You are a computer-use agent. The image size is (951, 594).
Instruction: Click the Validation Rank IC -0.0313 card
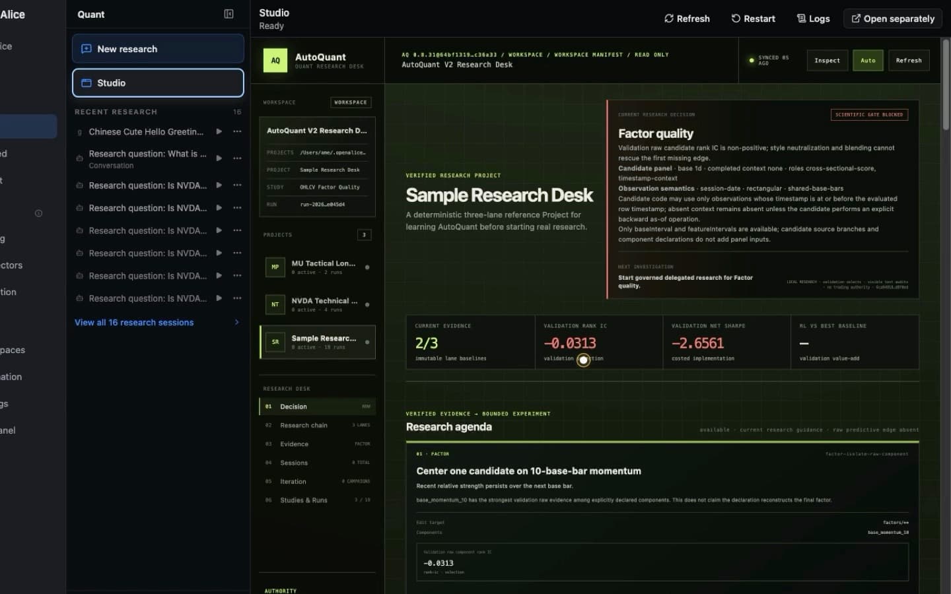(598, 342)
